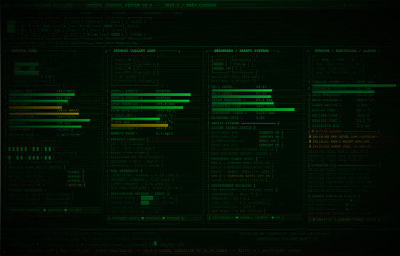Select the GRID VOLTAGE readout
Image resolution: width=400 pixels, height=256 pixels.
[x=343, y=100]
